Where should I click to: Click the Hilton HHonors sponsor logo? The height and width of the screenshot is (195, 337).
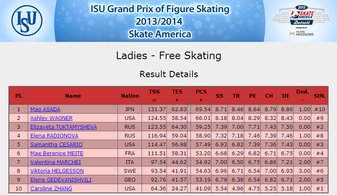pyautogui.click(x=302, y=33)
